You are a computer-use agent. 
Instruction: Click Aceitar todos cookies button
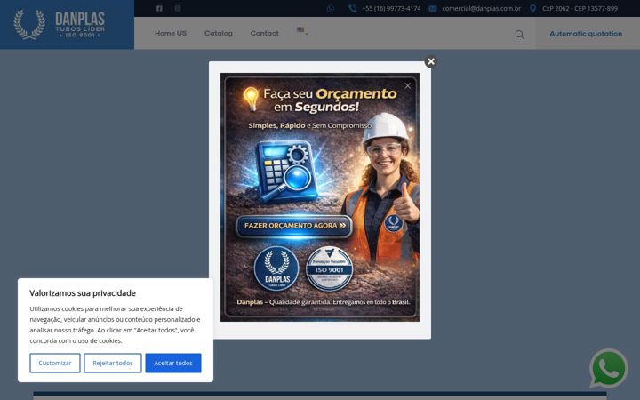[173, 363]
